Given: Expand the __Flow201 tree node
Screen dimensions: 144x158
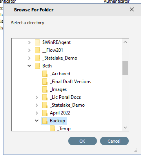Looking at the screenshot, I should (x=29, y=50).
